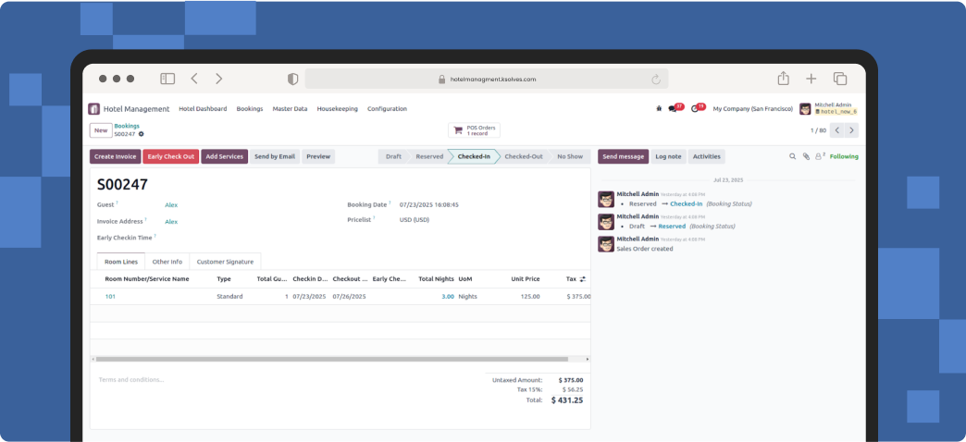Set booking status to Checked-Out
This screenshot has height=442, width=966.
(523, 156)
